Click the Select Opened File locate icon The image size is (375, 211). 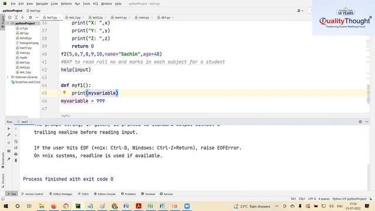pos(9,18)
